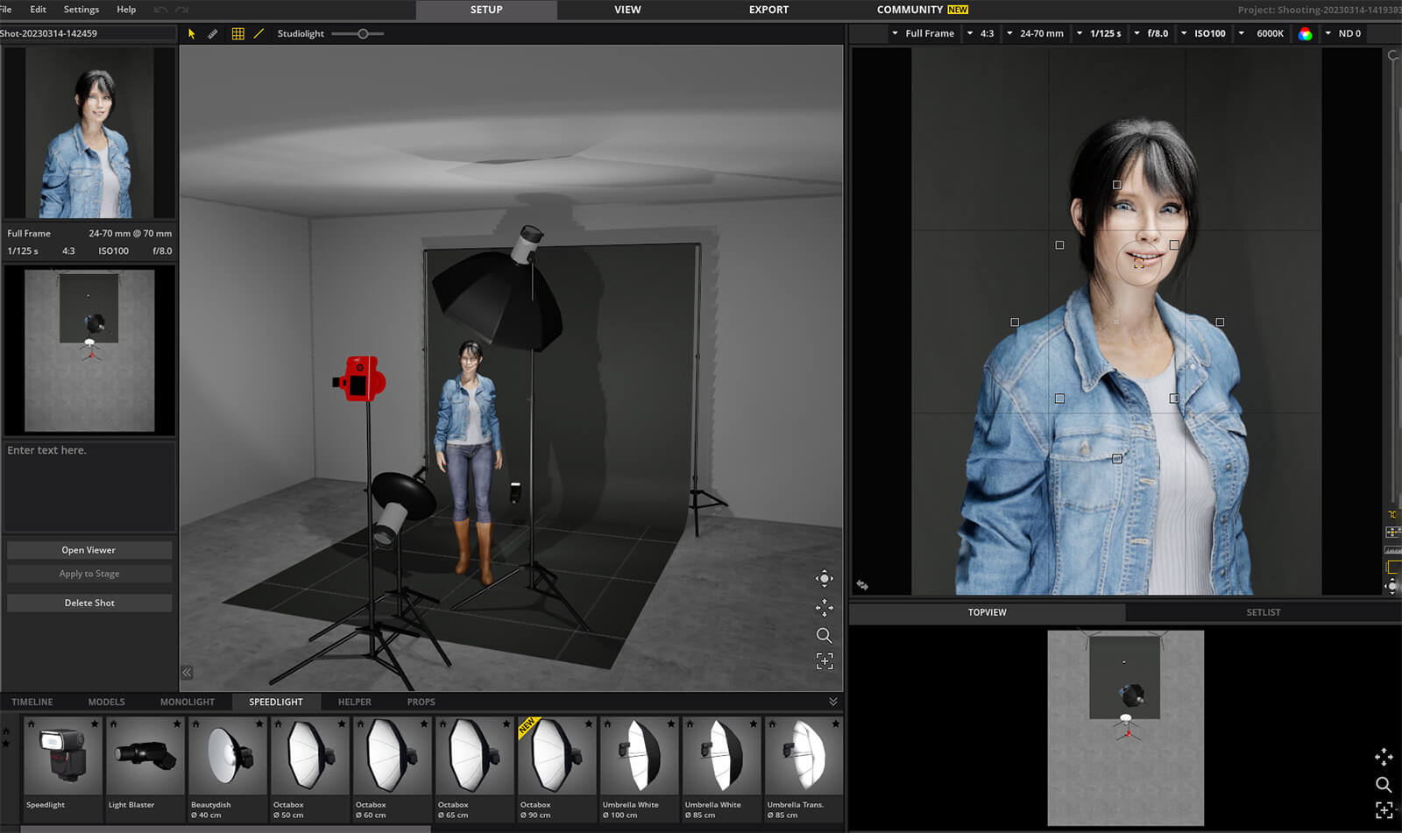Toggle favorite star on Beautydish 40 cm
The width and height of the screenshot is (1402, 833).
(259, 724)
